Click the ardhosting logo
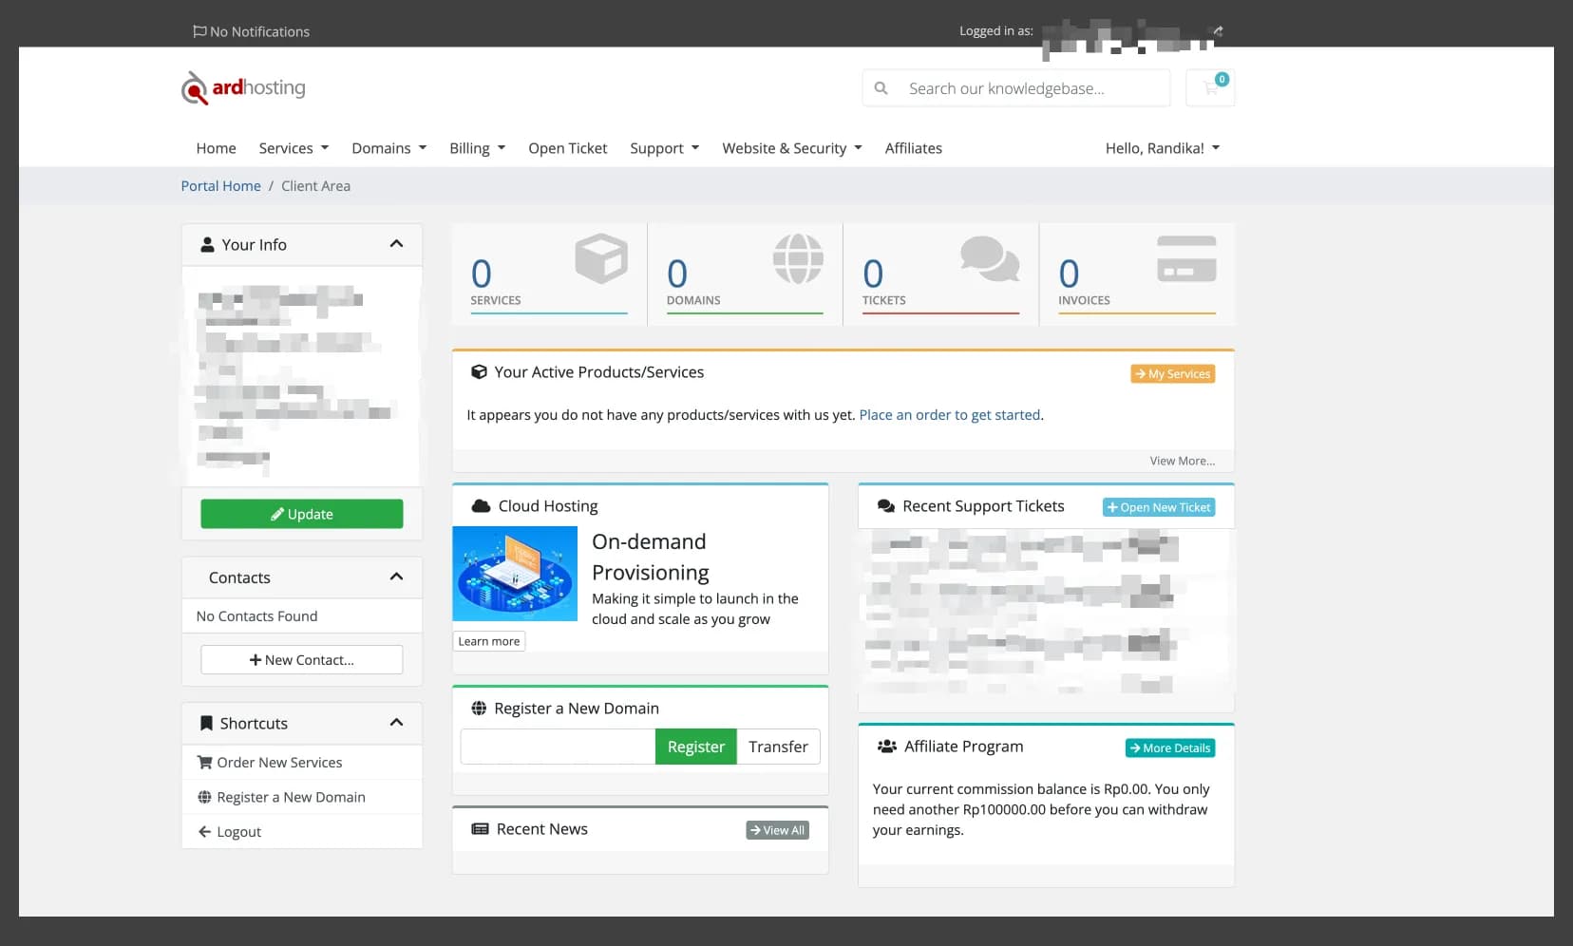1573x946 pixels. tap(243, 88)
